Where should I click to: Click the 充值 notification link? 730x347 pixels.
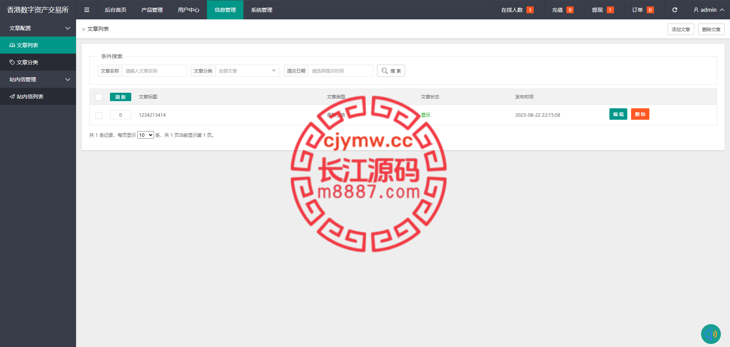tap(563, 10)
